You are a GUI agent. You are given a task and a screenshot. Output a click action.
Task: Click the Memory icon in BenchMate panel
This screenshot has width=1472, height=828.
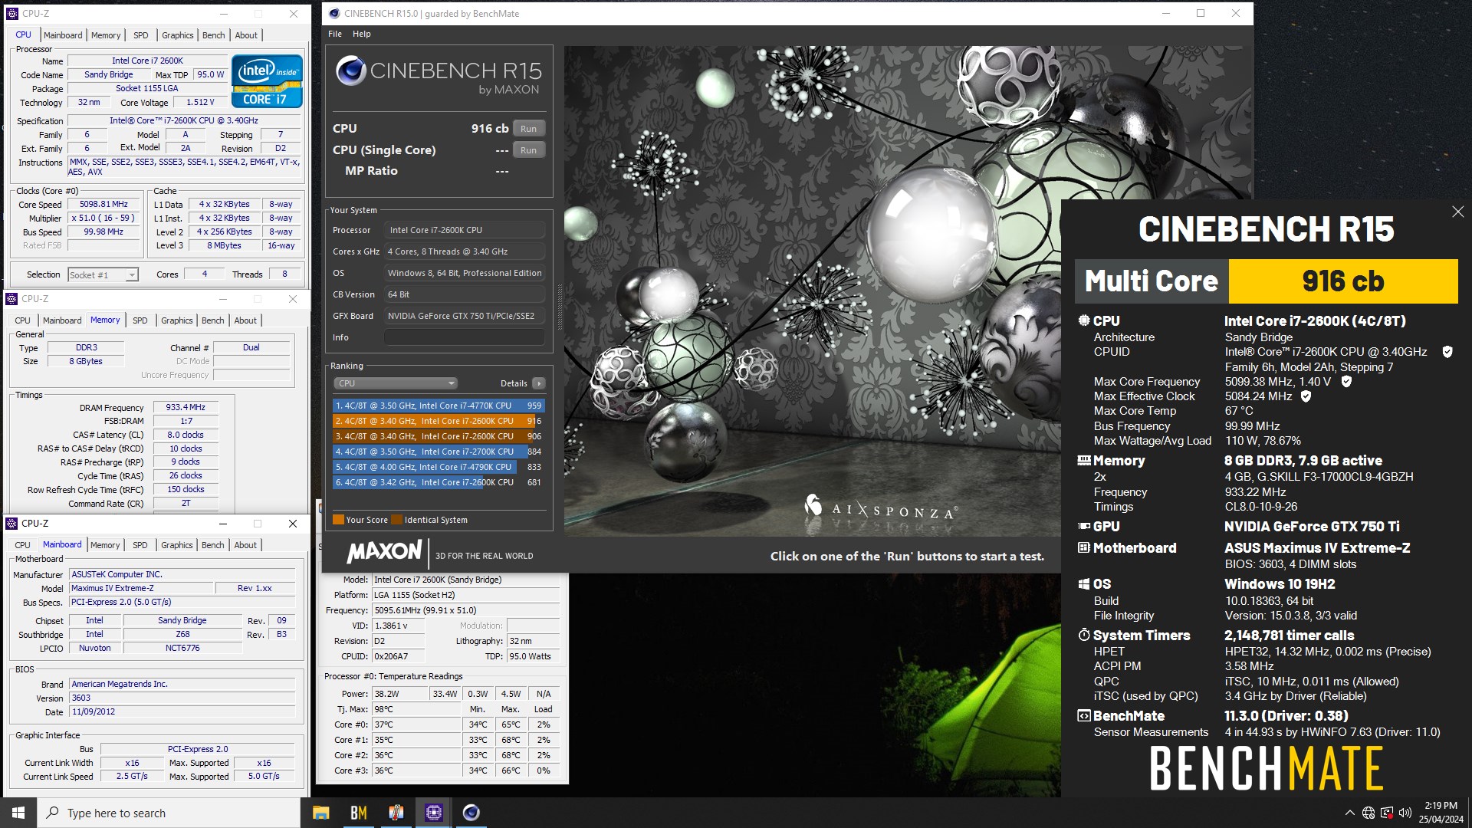point(1083,461)
